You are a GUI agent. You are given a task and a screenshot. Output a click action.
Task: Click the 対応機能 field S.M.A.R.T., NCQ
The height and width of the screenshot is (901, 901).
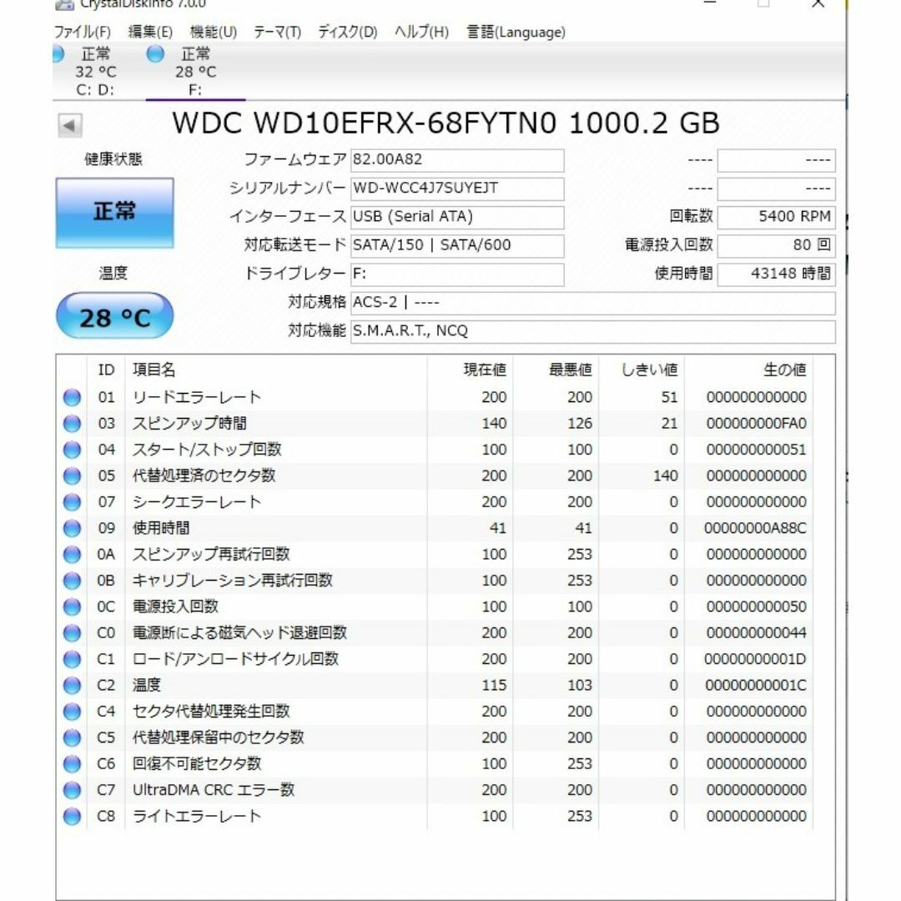coord(593,331)
